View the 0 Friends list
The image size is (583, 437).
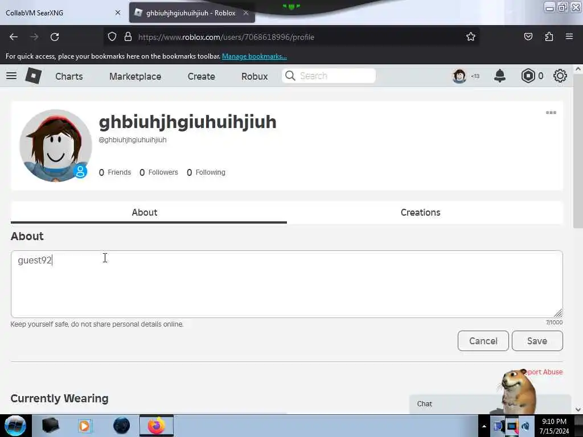[x=115, y=172]
